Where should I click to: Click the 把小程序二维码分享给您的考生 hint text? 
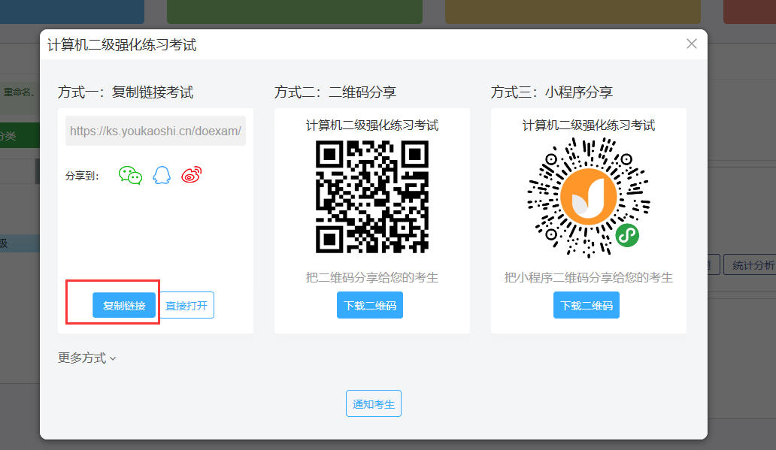click(589, 277)
